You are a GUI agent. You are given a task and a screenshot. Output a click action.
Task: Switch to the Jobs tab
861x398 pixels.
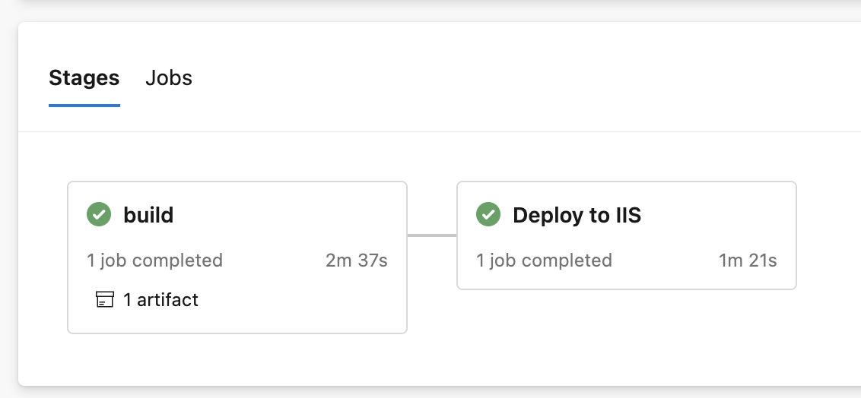169,77
